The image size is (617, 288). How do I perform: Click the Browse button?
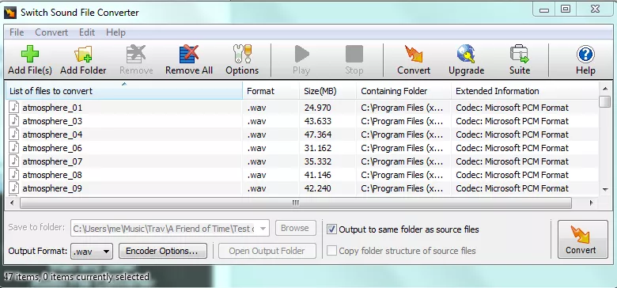coord(296,228)
